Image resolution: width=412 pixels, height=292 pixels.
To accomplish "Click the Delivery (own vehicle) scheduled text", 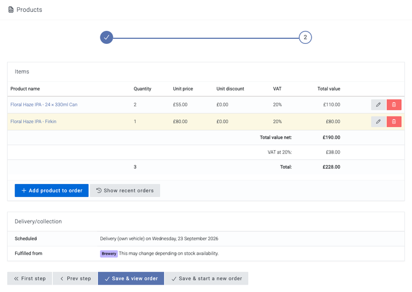I will [159, 239].
